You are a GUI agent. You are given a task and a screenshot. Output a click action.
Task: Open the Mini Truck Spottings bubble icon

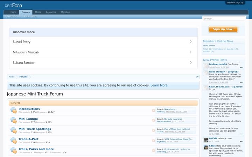tap(14, 130)
